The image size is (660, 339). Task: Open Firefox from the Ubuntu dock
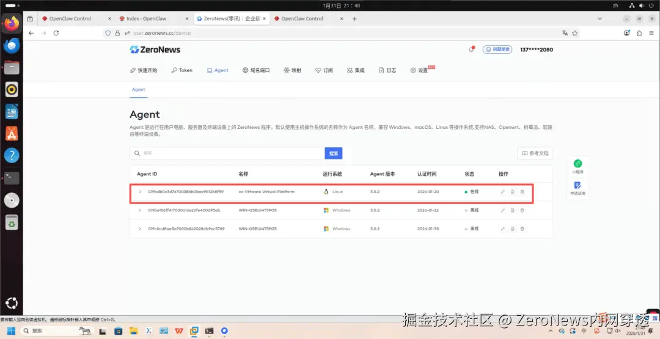[12, 23]
